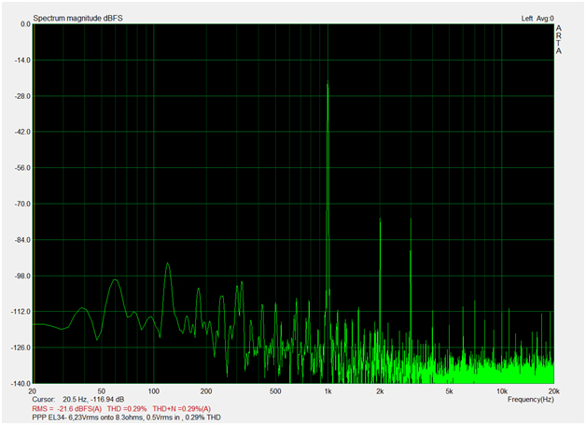The height and width of the screenshot is (425, 586).
Task: Click the 2 kHz second harmonic peak
Action: point(381,221)
